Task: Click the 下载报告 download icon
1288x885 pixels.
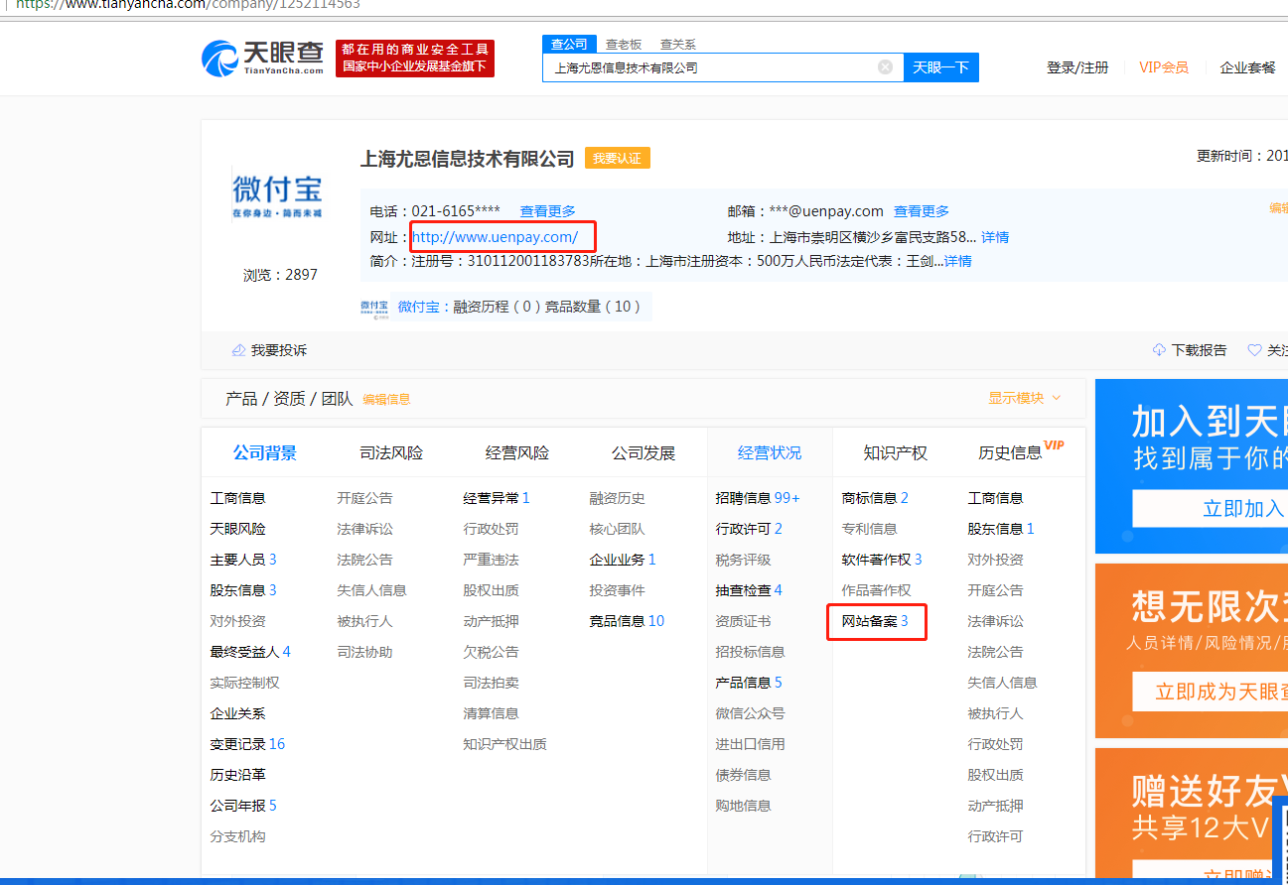Action: [1159, 350]
